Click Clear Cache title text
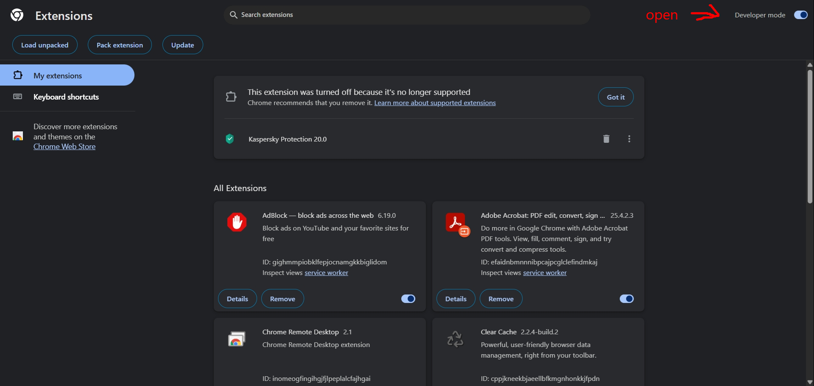This screenshot has height=386, width=814. [x=498, y=332]
